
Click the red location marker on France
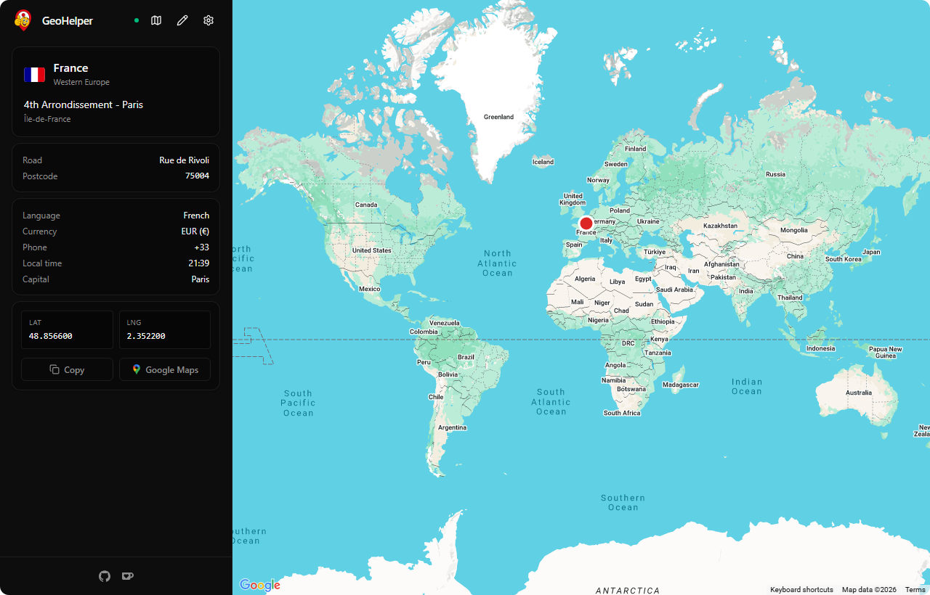tap(586, 223)
